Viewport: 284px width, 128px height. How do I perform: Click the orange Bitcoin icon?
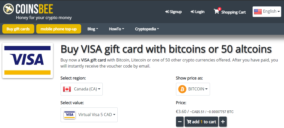click(182, 89)
